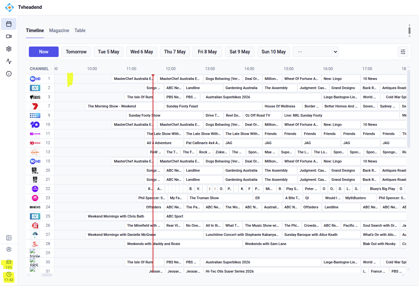Open the DVR camera sidebar icon
Image resolution: width=419 pixels, height=286 pixels.
click(x=9, y=36)
